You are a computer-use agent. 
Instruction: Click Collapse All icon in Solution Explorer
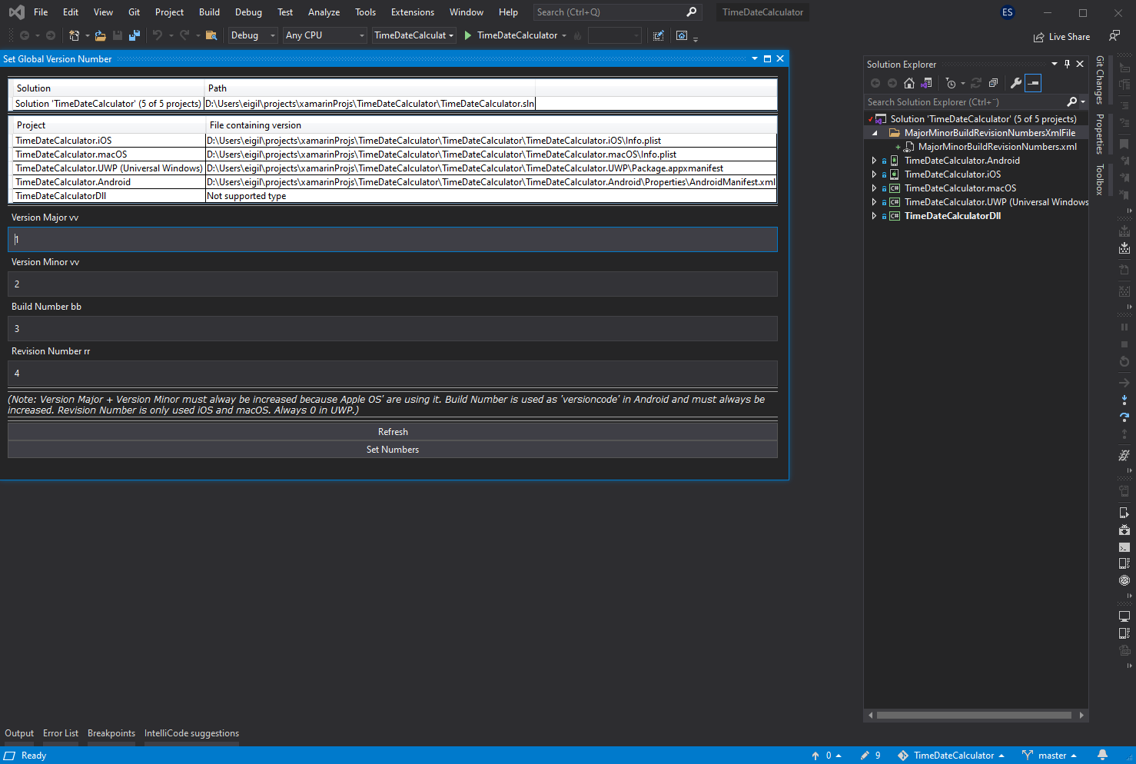pos(993,83)
